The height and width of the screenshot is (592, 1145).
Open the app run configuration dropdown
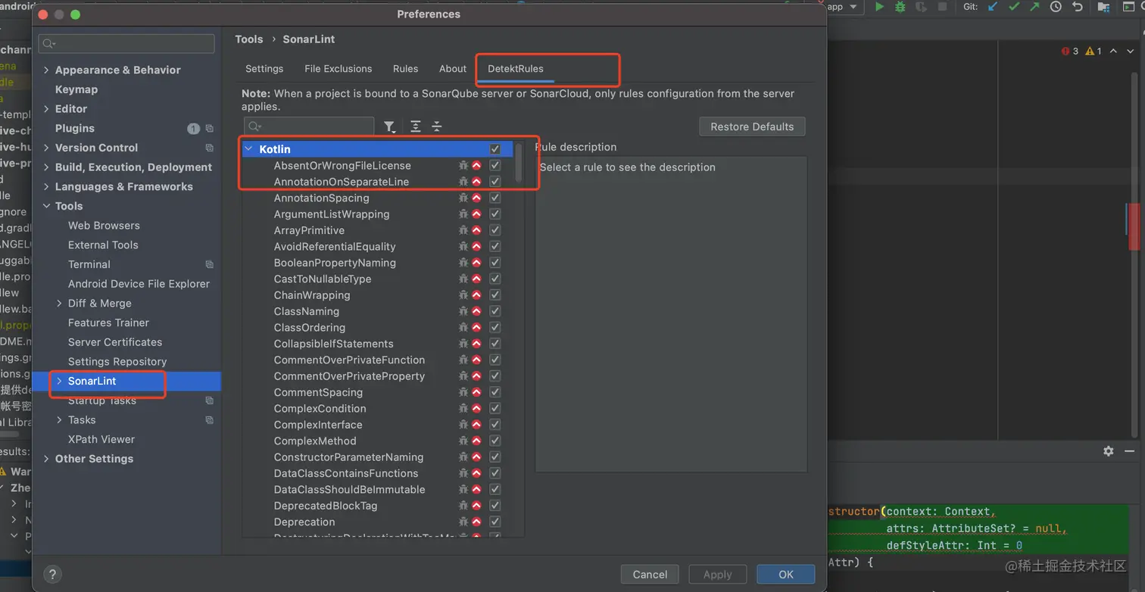coord(844,7)
